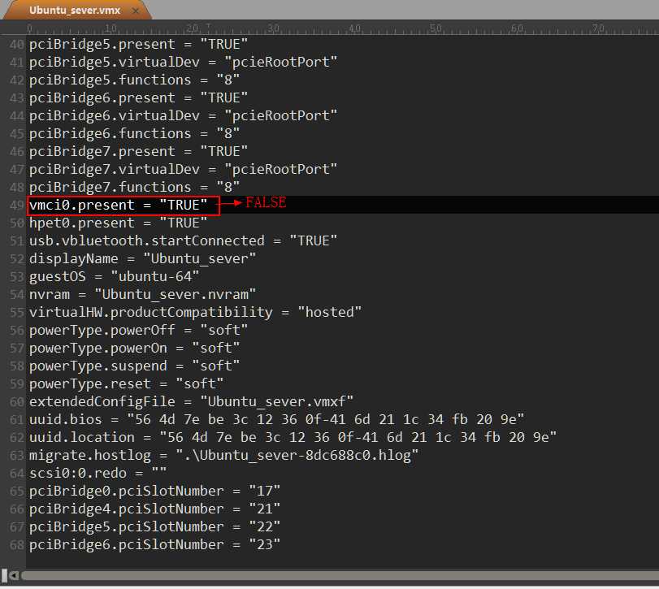Screen dimensions: 659x589
Task: Click pciBridge6.pciSlotNumber line
Action: (x=154, y=544)
